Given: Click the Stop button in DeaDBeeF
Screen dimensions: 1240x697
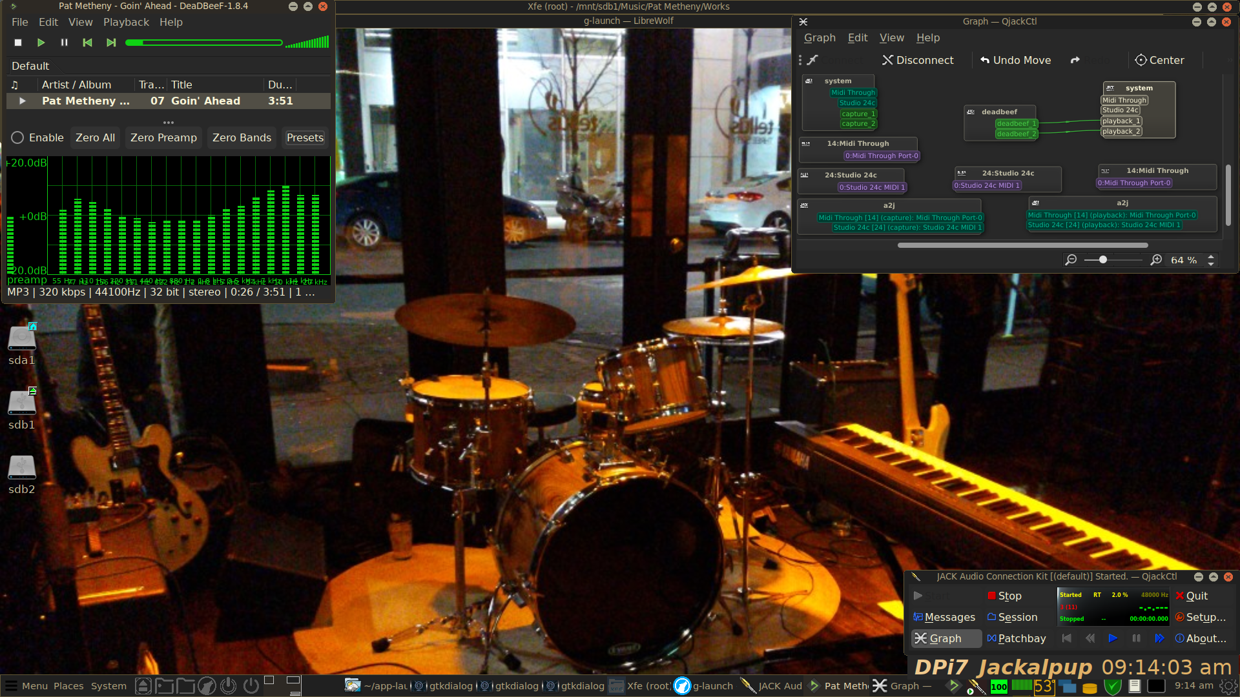Looking at the screenshot, I should click(18, 43).
